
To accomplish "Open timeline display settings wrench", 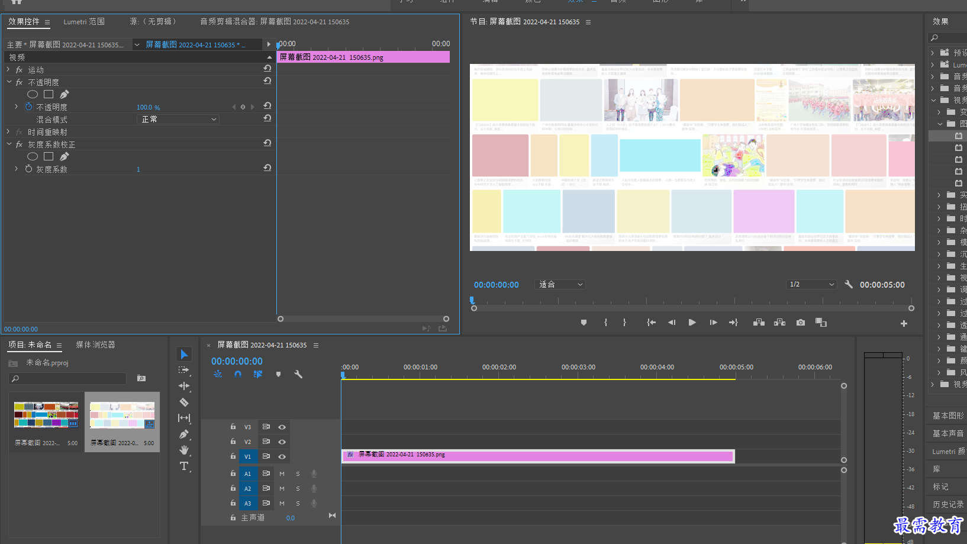I will (298, 374).
